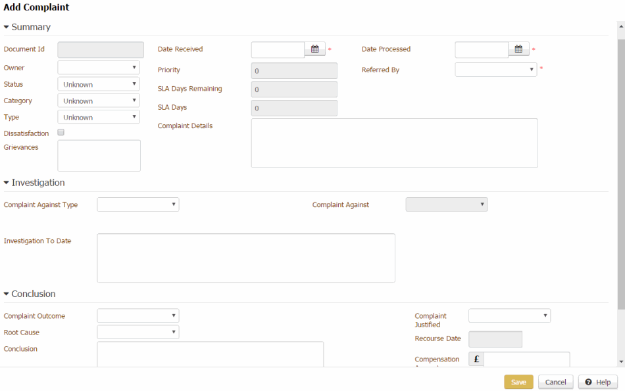Image resolution: width=625 pixels, height=391 pixels.
Task: Save the new complaint
Action: pyautogui.click(x=518, y=382)
